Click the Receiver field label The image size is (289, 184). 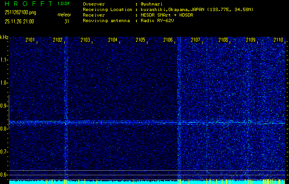click(94, 15)
